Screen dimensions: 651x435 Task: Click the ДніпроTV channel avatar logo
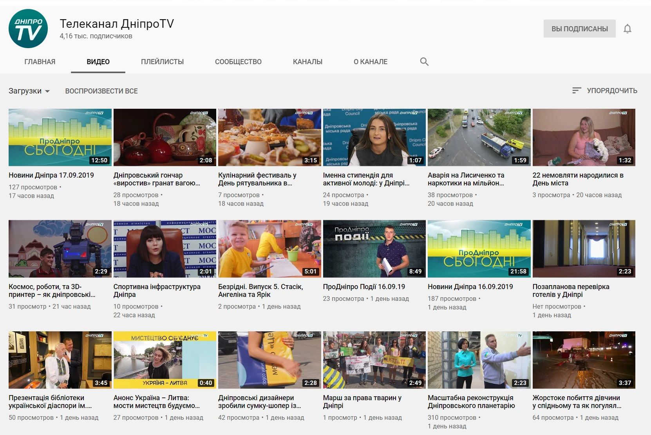[28, 29]
